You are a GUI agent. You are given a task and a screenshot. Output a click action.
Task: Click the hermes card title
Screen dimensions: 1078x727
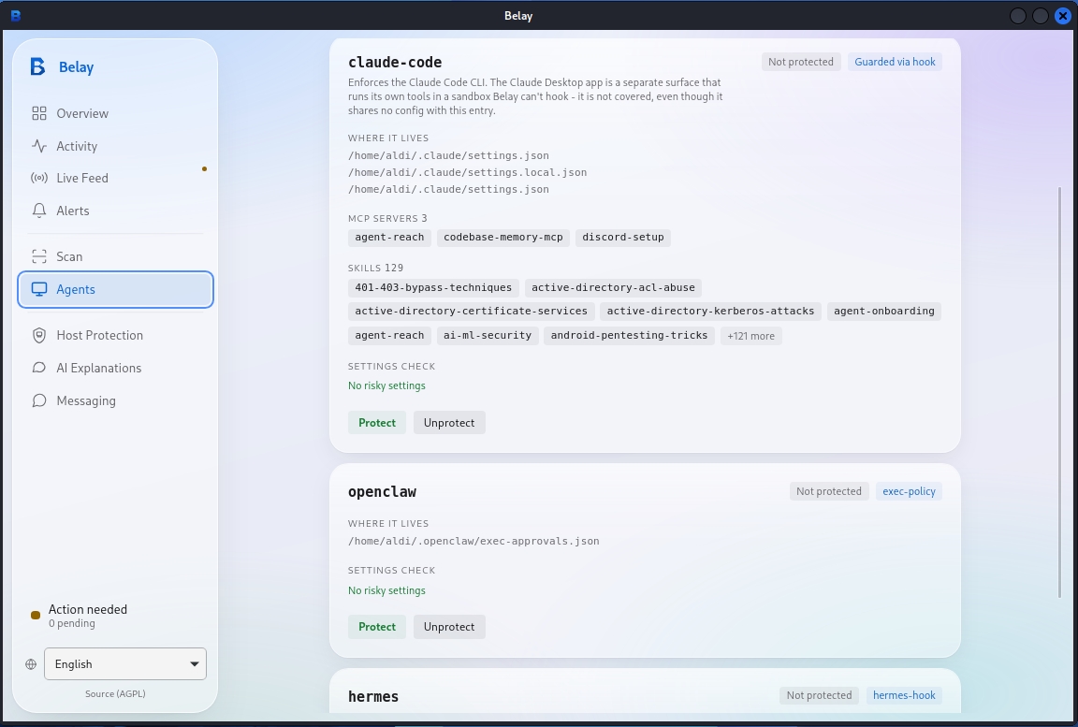coord(373,697)
